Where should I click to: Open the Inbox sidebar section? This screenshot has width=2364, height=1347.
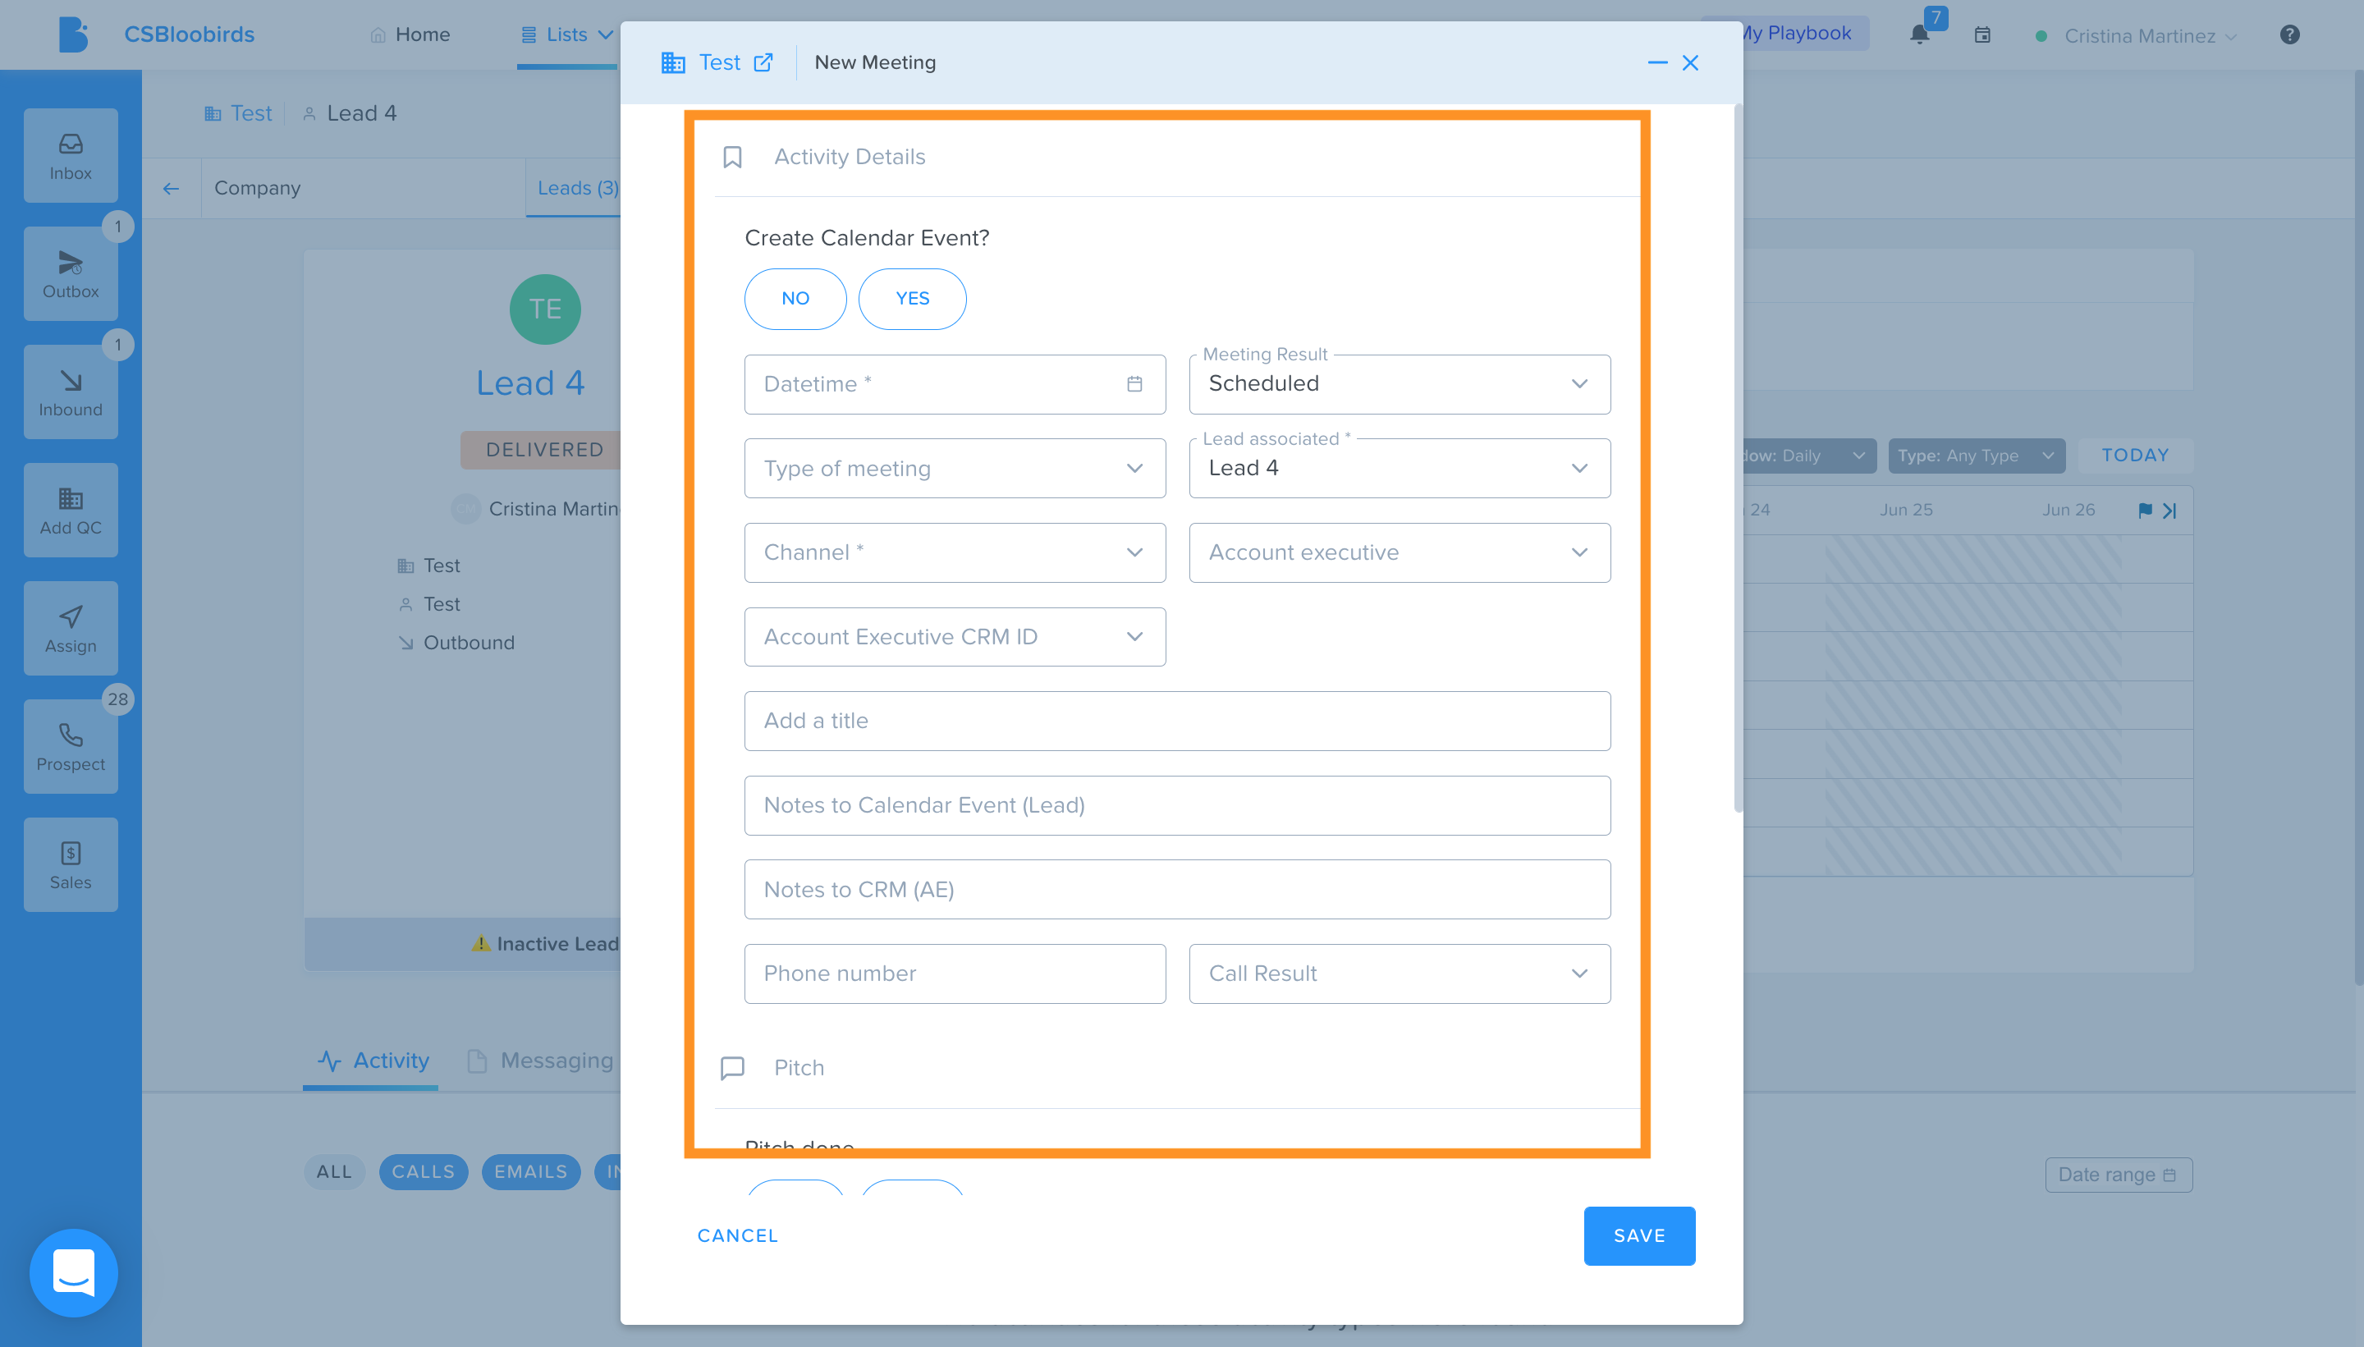71,155
